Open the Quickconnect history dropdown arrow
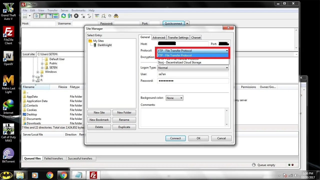320x180 pixels. 187,23
